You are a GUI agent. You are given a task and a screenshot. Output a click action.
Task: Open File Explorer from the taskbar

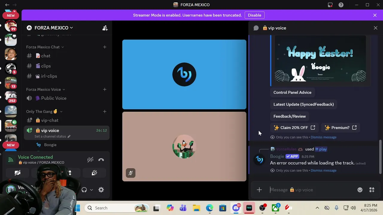click(x=196, y=208)
